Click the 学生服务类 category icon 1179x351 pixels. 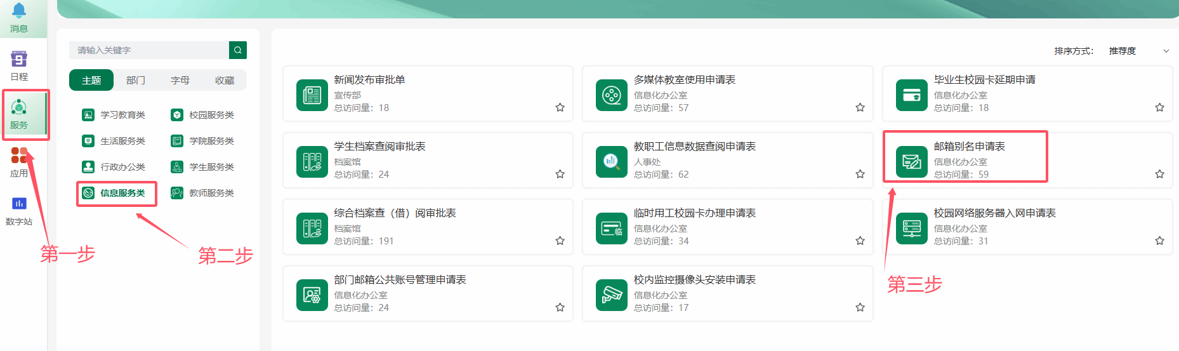[177, 167]
